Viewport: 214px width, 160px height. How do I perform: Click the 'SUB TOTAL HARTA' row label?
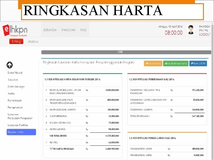click(x=58, y=136)
